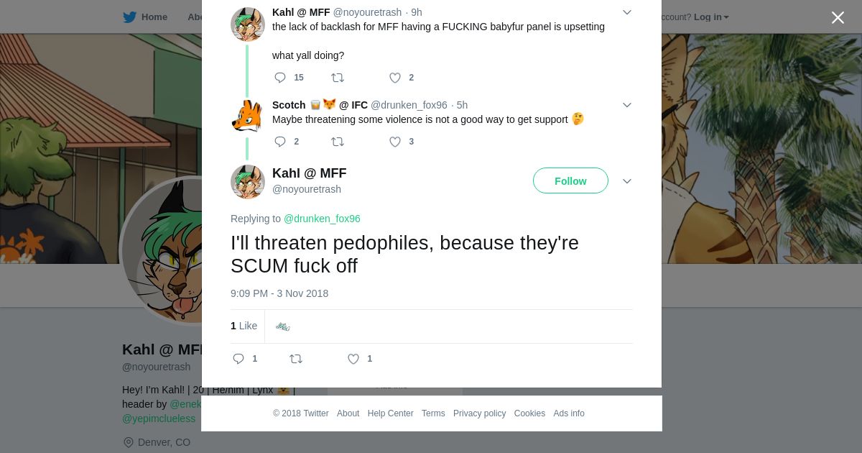Image resolution: width=862 pixels, height=453 pixels.
Task: Open more options on Scotch's tweet
Action: coord(626,105)
